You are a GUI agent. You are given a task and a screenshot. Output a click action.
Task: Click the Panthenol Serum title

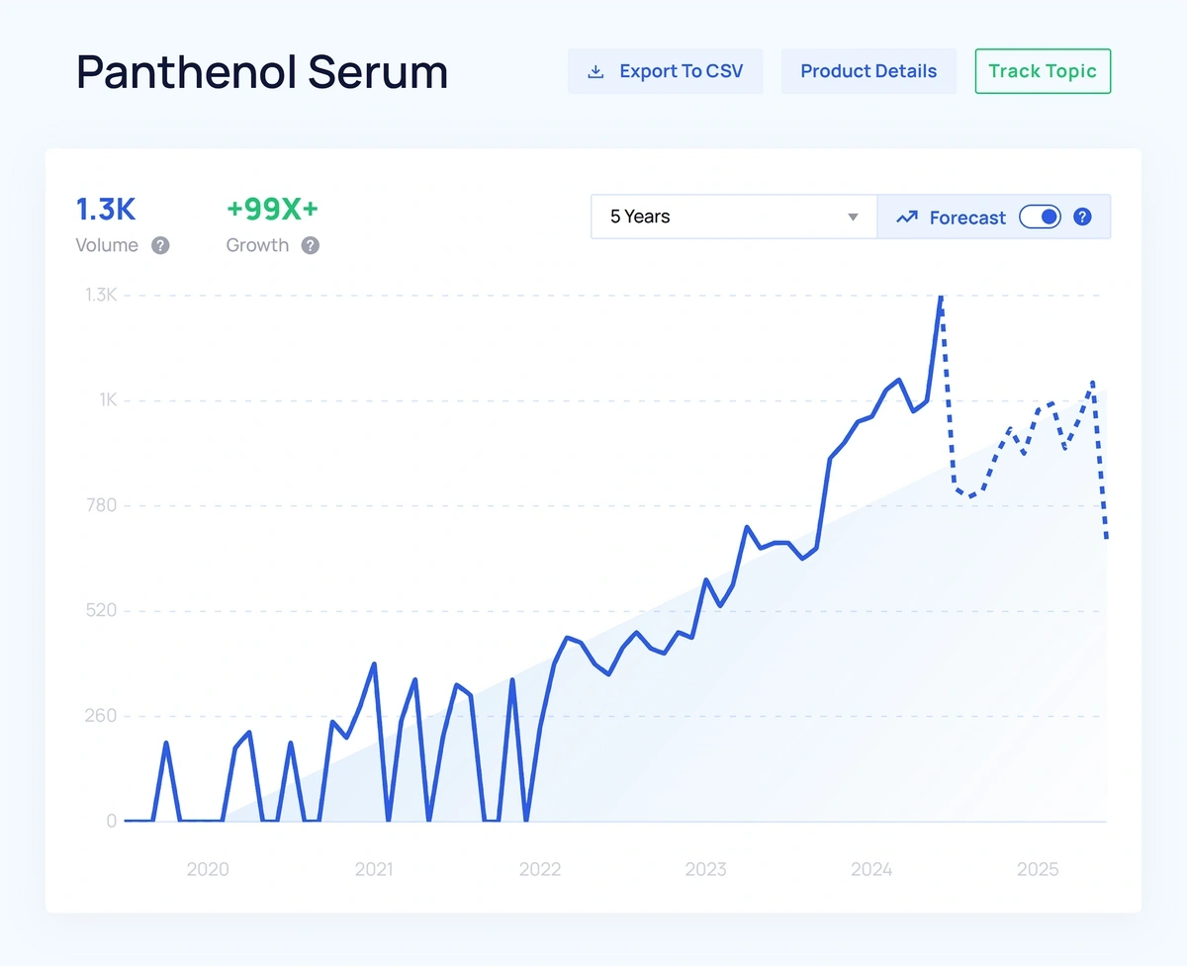[262, 72]
